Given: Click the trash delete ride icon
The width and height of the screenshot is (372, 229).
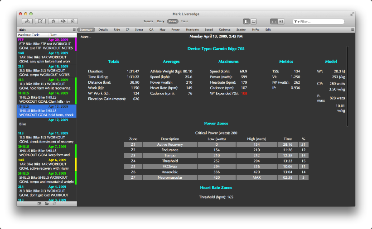Looking at the screenshot, I should pos(73,21).
